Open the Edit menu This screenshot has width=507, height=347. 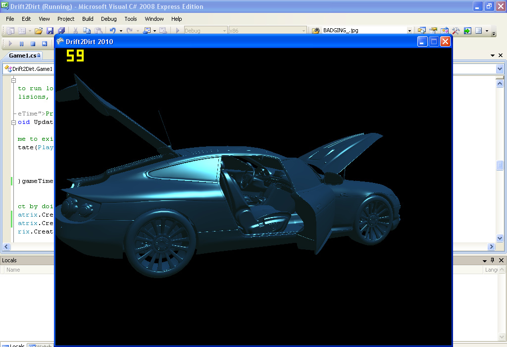26,19
